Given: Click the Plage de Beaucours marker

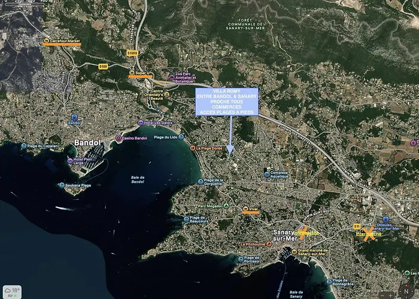Looking at the screenshot, I should tap(186, 219).
